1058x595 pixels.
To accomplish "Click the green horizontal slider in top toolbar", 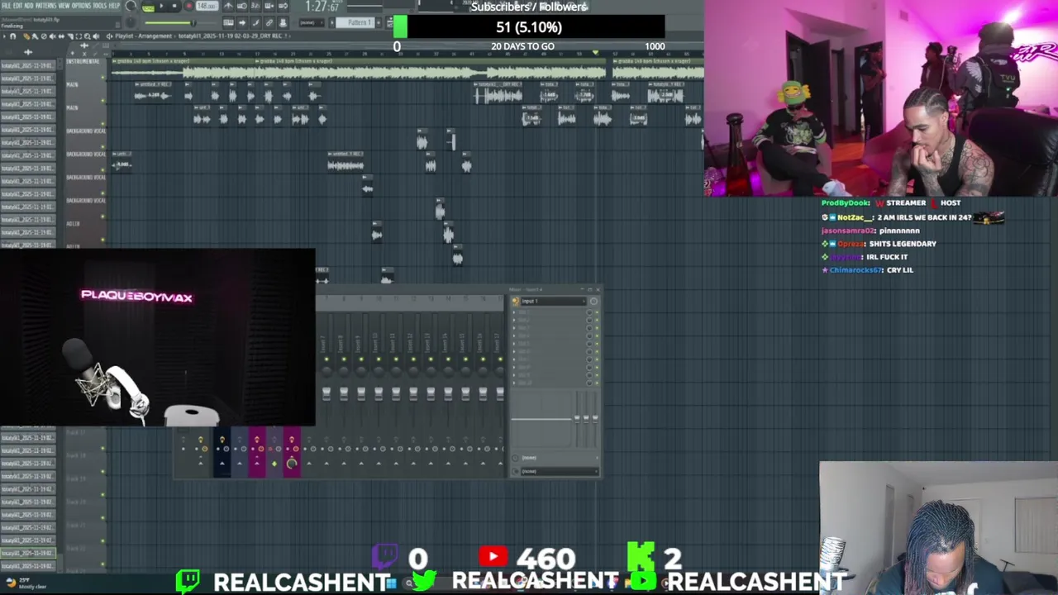I will point(170,22).
